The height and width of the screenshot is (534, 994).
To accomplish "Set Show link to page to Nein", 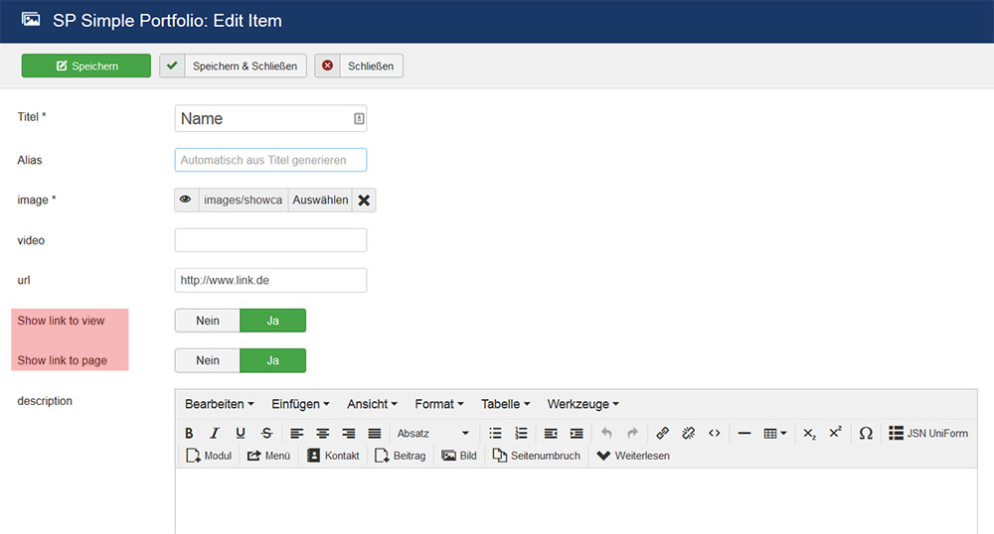I will pos(208,360).
